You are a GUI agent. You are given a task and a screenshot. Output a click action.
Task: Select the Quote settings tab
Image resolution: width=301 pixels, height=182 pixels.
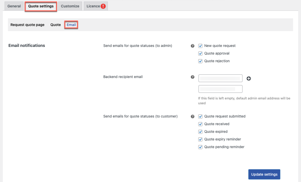[x=41, y=6]
